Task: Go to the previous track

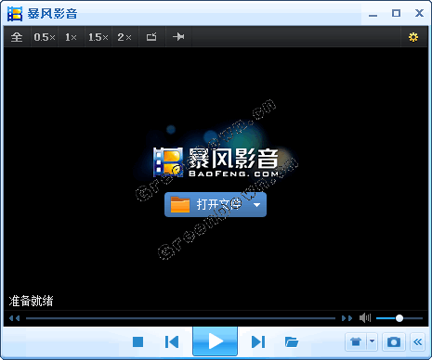Action: (172, 342)
